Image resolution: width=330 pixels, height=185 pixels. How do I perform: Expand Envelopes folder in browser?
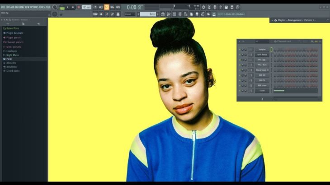[12, 51]
